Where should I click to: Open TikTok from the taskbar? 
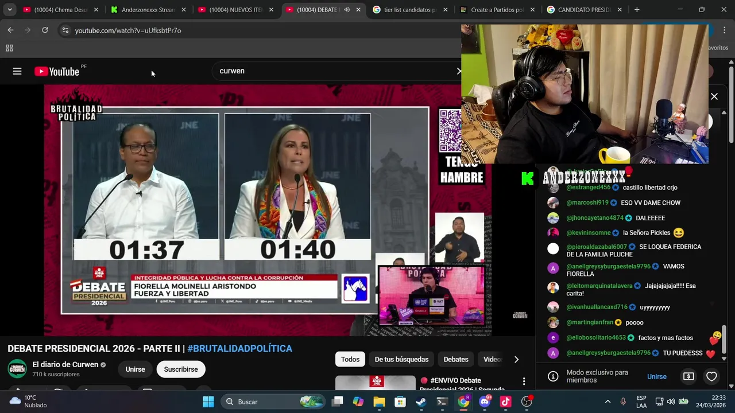505,402
